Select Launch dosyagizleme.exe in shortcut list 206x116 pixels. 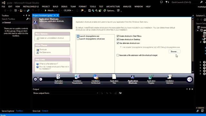[x=89, y=36]
